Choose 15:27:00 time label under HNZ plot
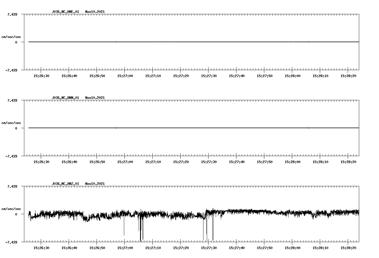 click(125, 248)
